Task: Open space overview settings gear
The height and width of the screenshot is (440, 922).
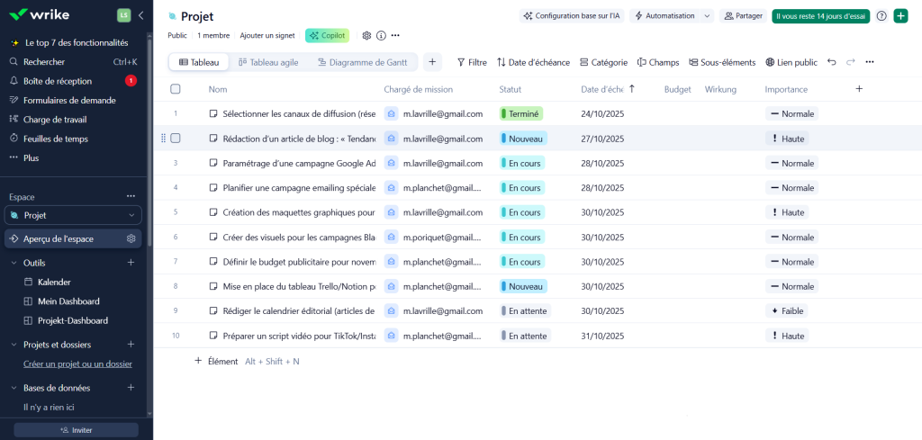Action: point(131,238)
